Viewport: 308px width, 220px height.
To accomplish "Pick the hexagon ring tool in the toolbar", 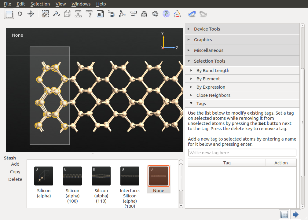I will coord(20,14).
